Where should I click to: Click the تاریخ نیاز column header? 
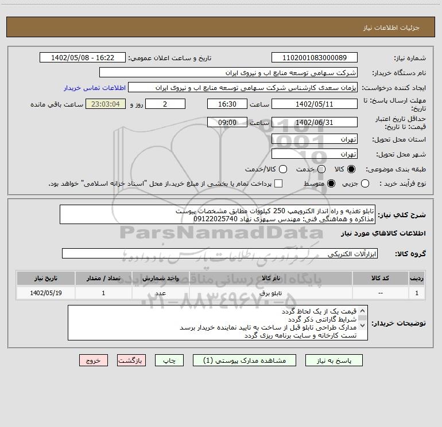(46, 279)
